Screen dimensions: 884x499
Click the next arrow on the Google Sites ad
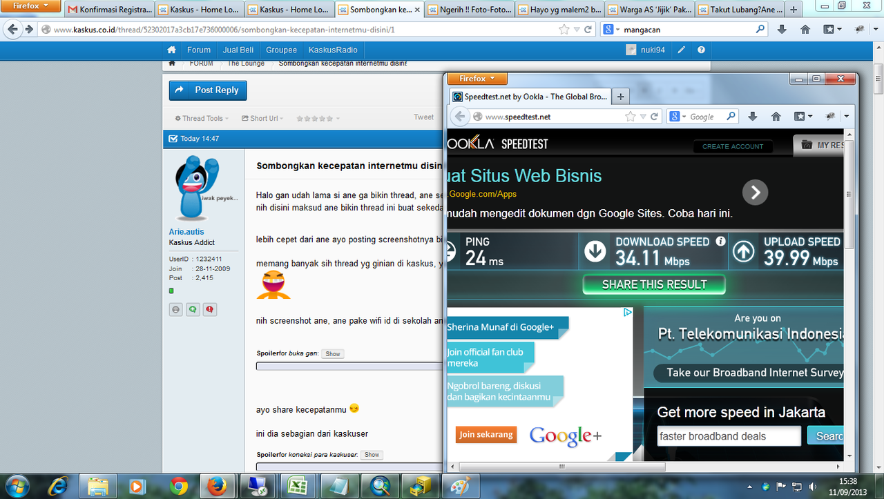(x=755, y=193)
